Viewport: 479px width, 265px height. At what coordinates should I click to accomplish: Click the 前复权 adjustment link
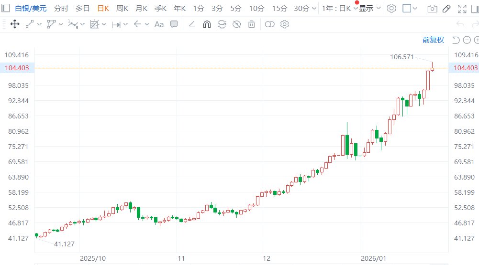(x=433, y=40)
